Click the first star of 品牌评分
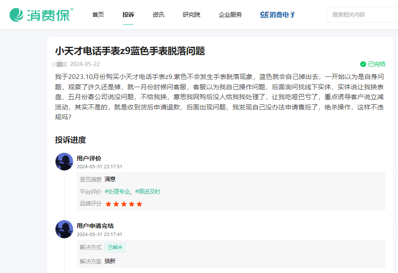The image size is (398, 273). tap(108, 204)
